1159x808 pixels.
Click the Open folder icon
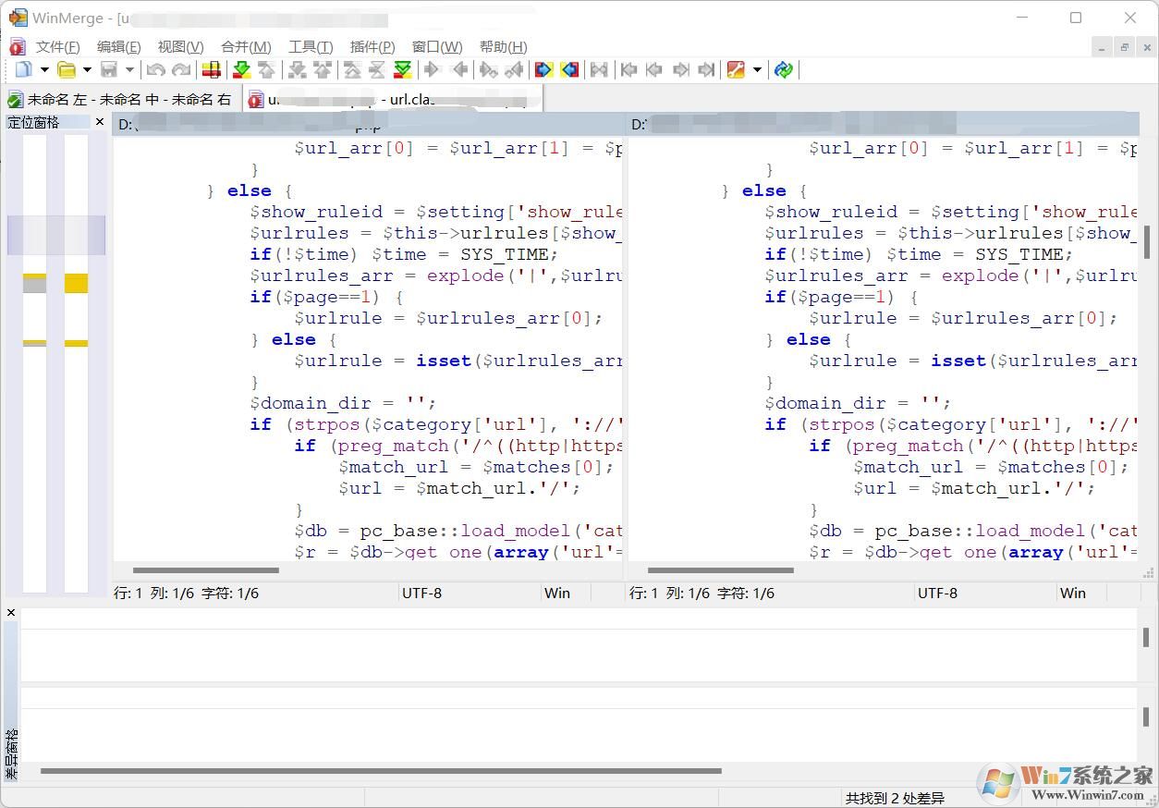click(x=67, y=69)
